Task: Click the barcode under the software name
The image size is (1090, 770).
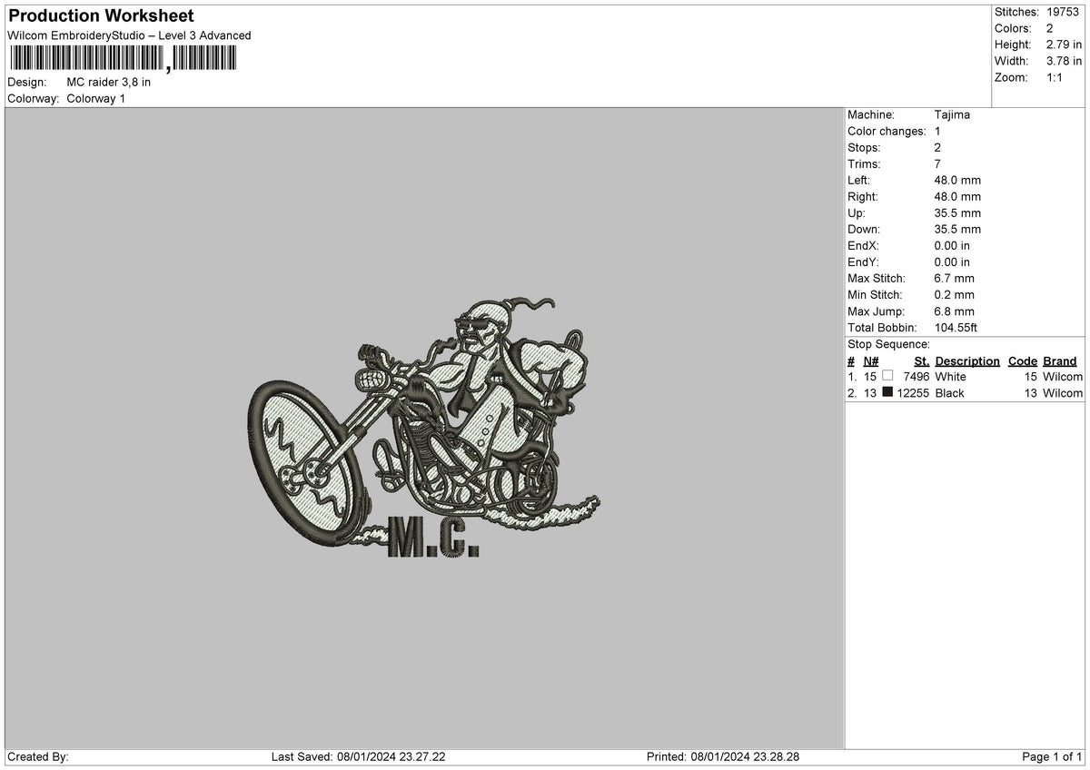Action: (x=122, y=59)
